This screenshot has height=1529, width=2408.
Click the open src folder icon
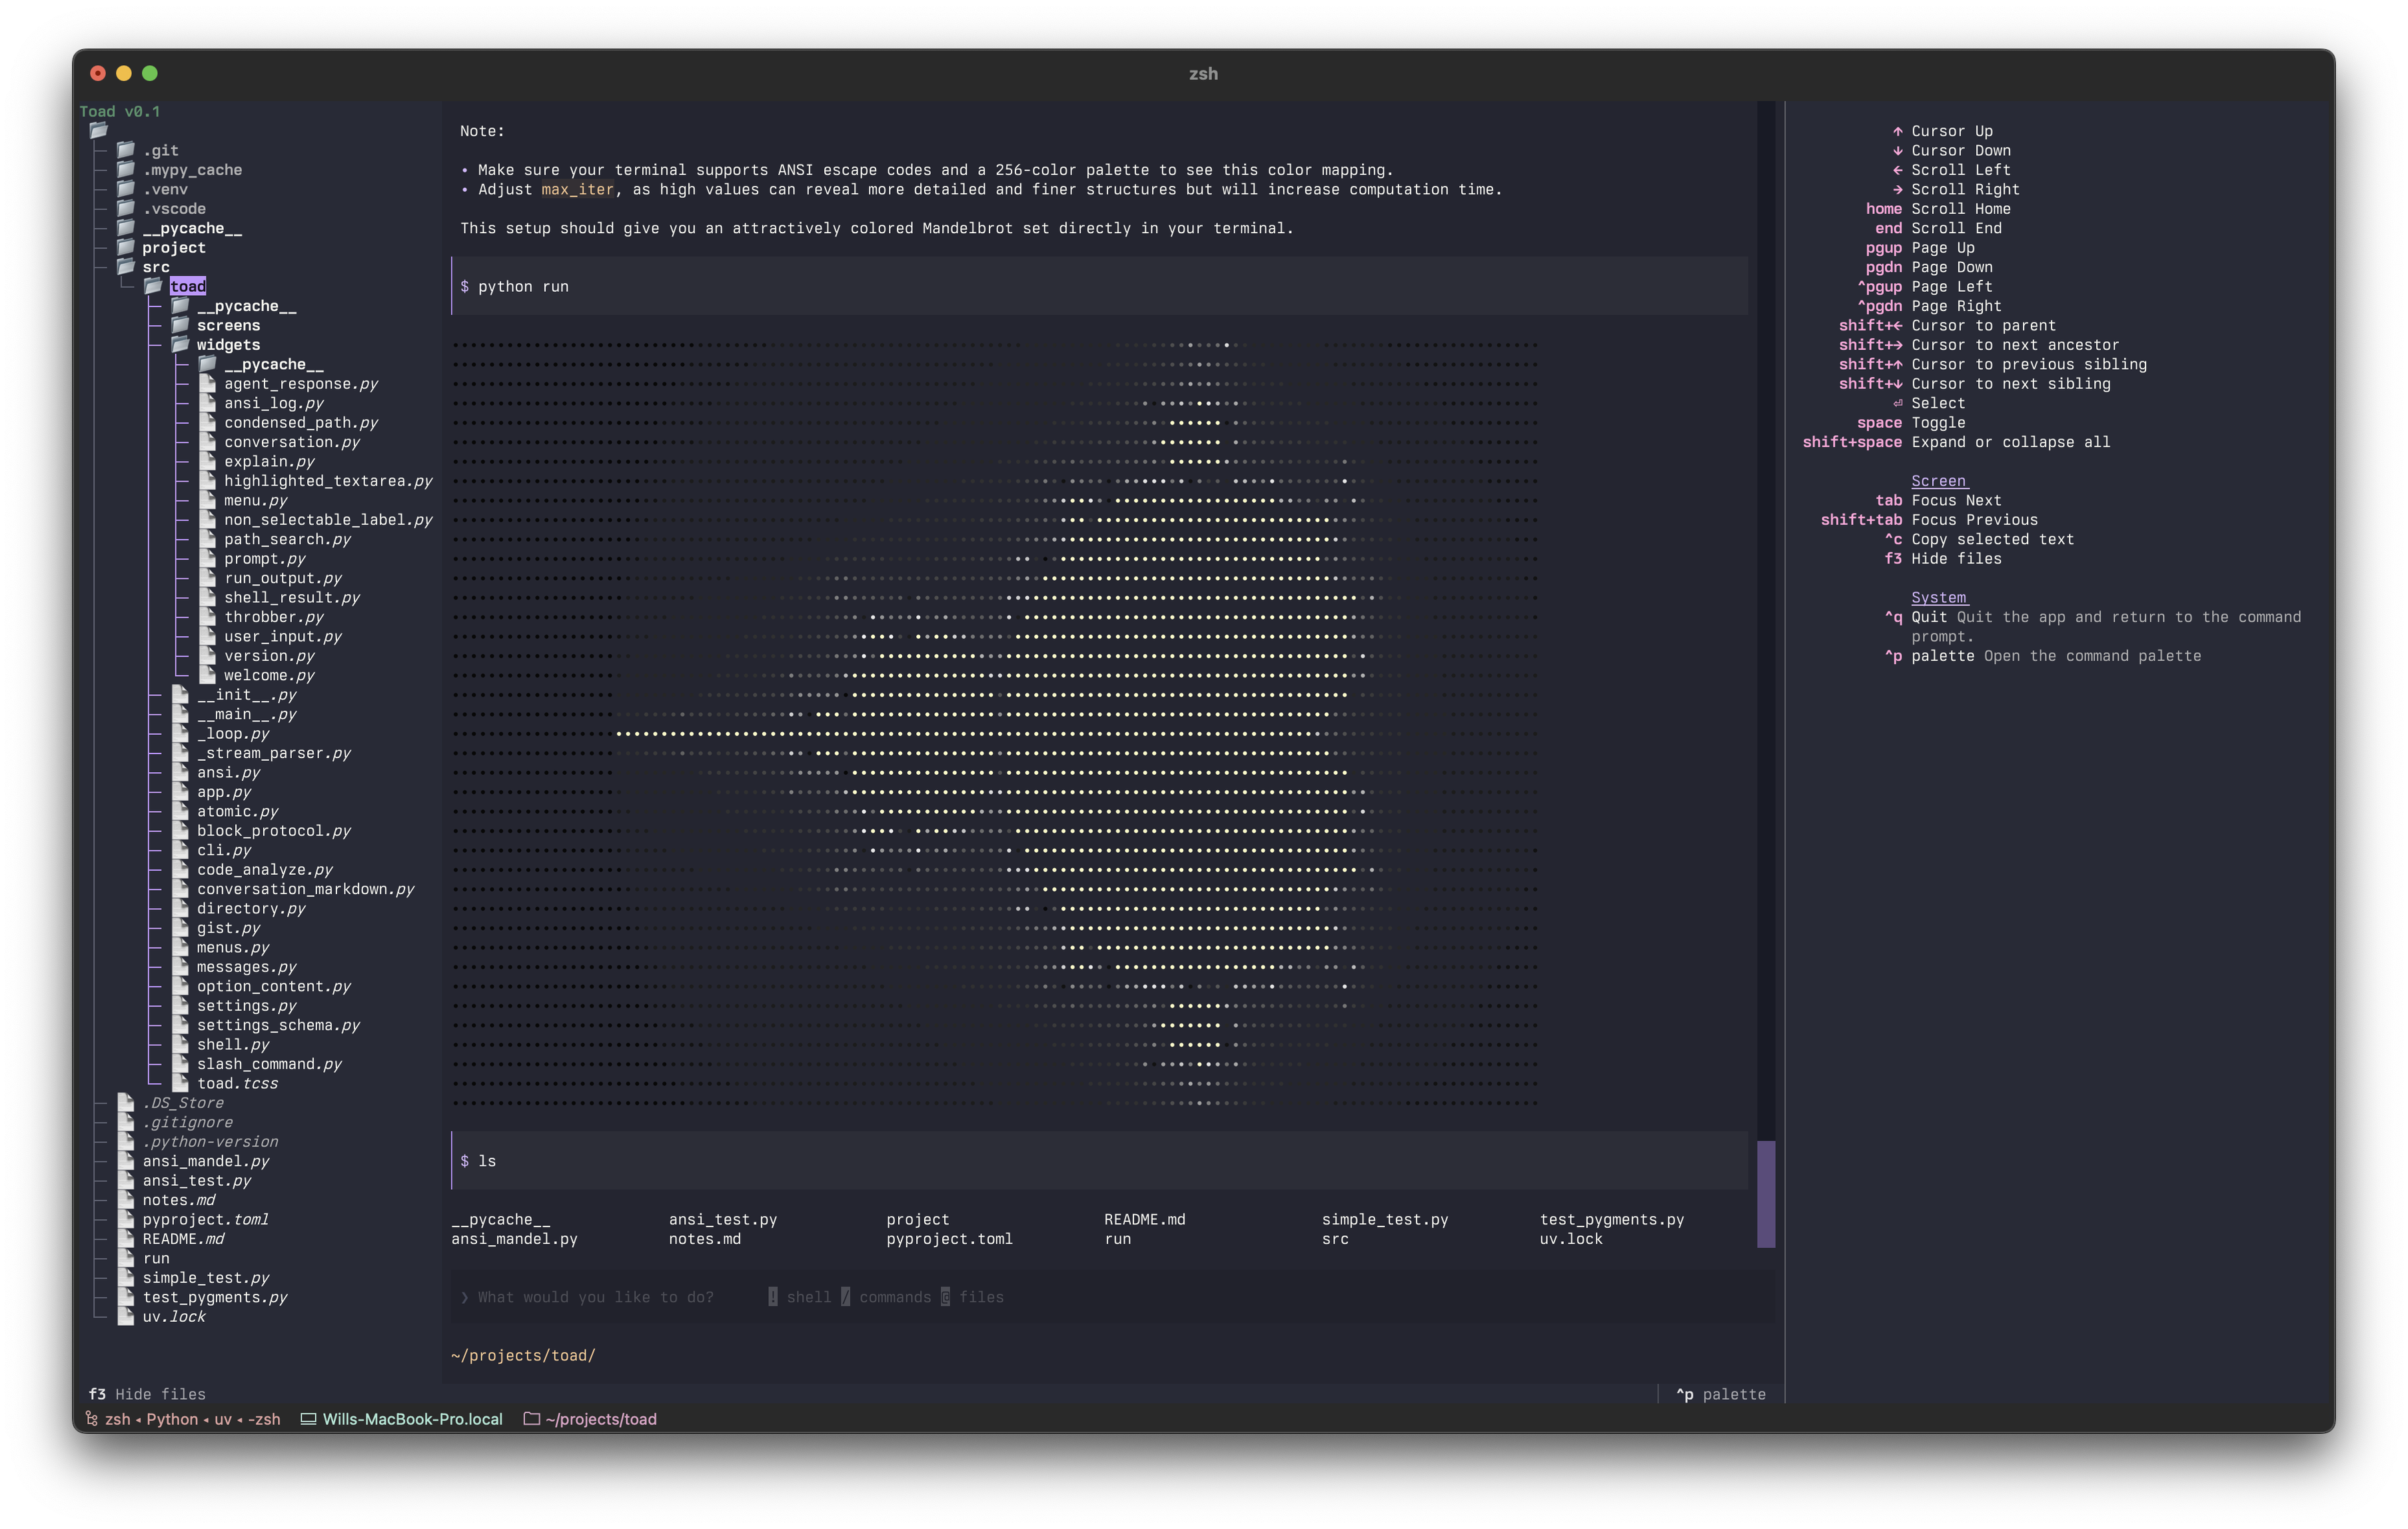tap(126, 267)
